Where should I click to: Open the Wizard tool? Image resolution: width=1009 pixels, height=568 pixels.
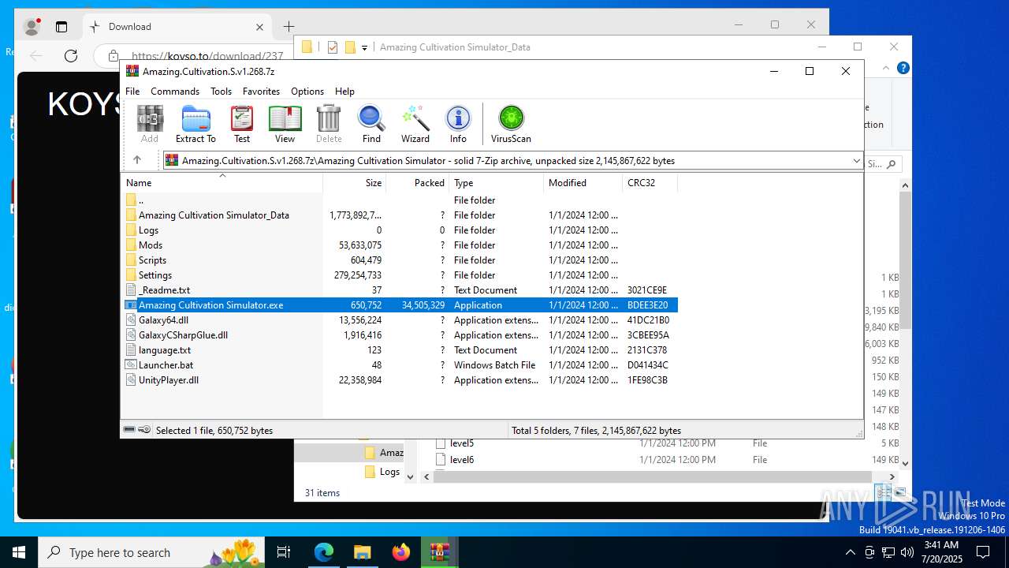tap(415, 125)
